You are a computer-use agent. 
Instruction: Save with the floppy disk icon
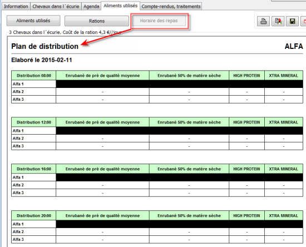coord(292,21)
